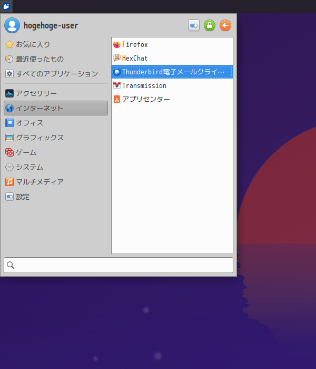Select the 最近使ったもの category
Screen dimensions: 316x369
point(56,59)
